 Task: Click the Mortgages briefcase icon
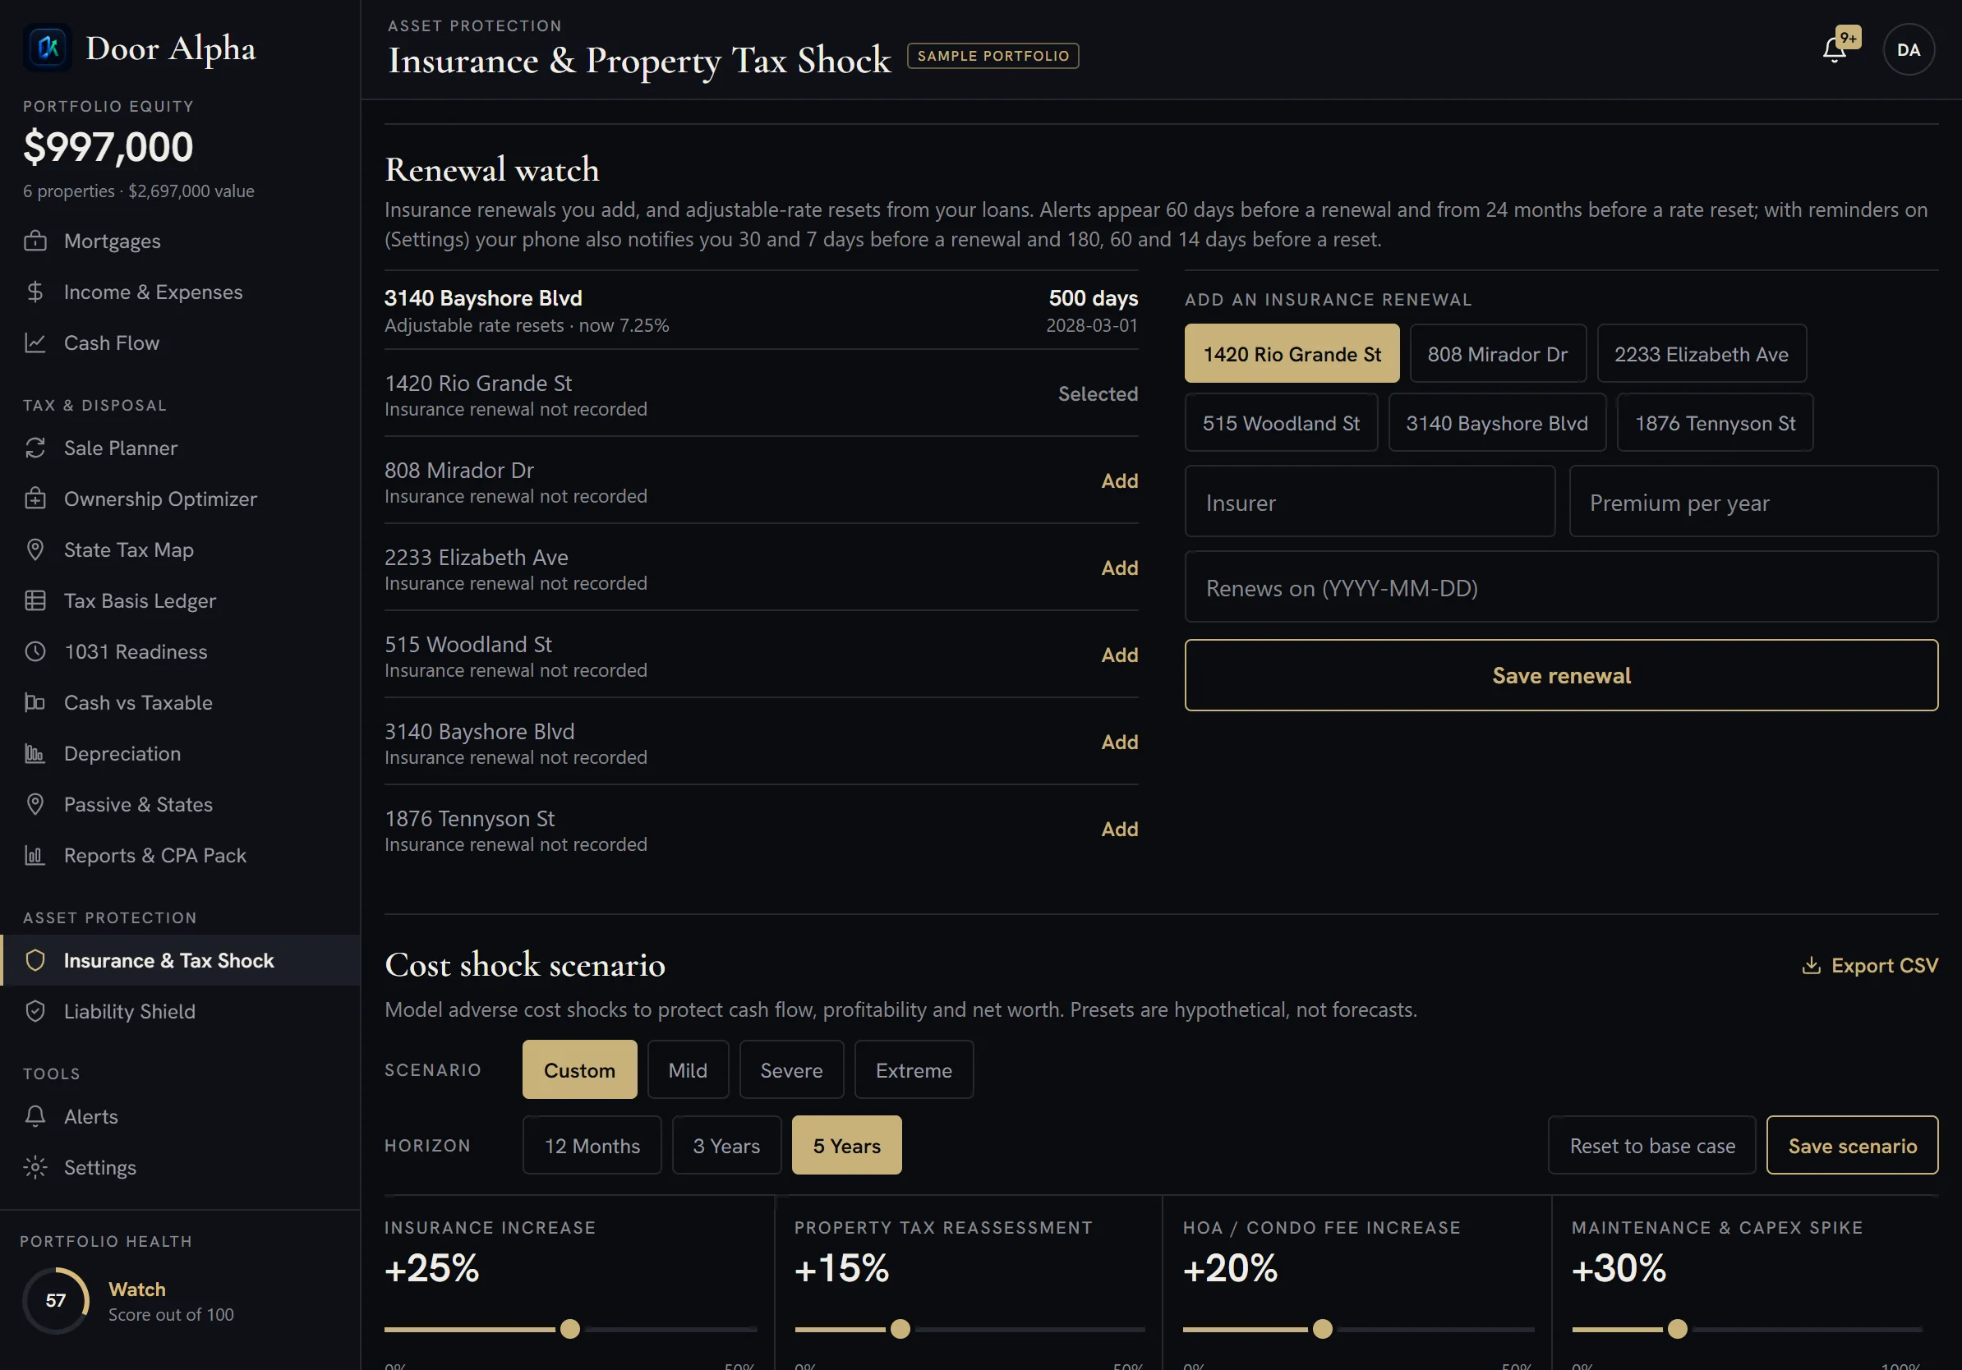pos(35,241)
